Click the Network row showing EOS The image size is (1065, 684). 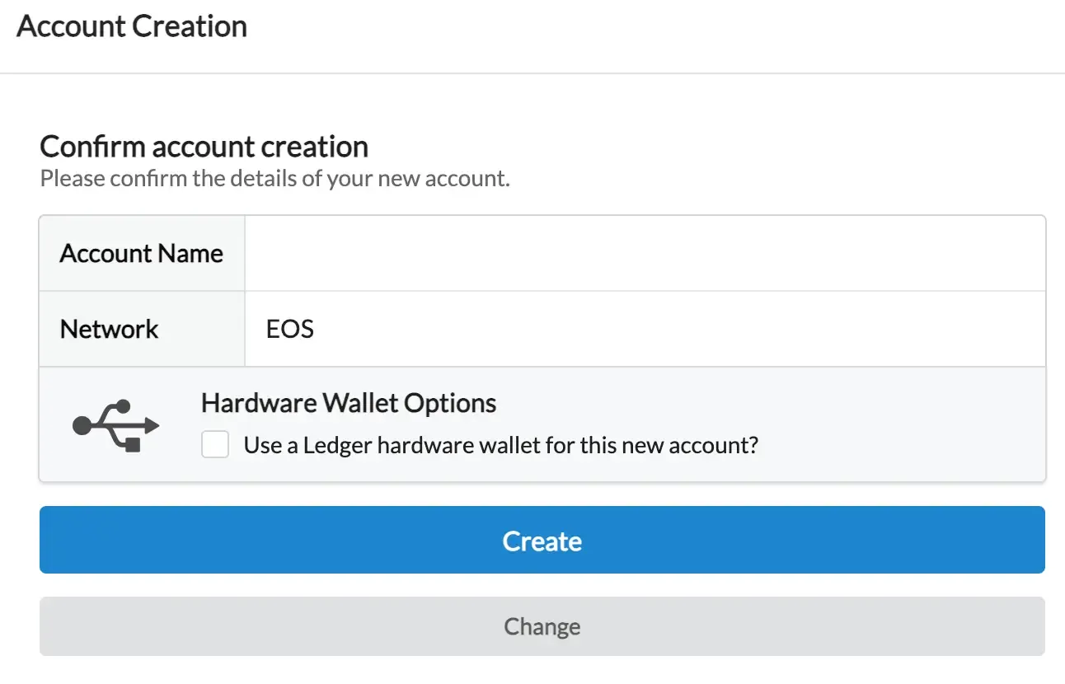click(643, 329)
